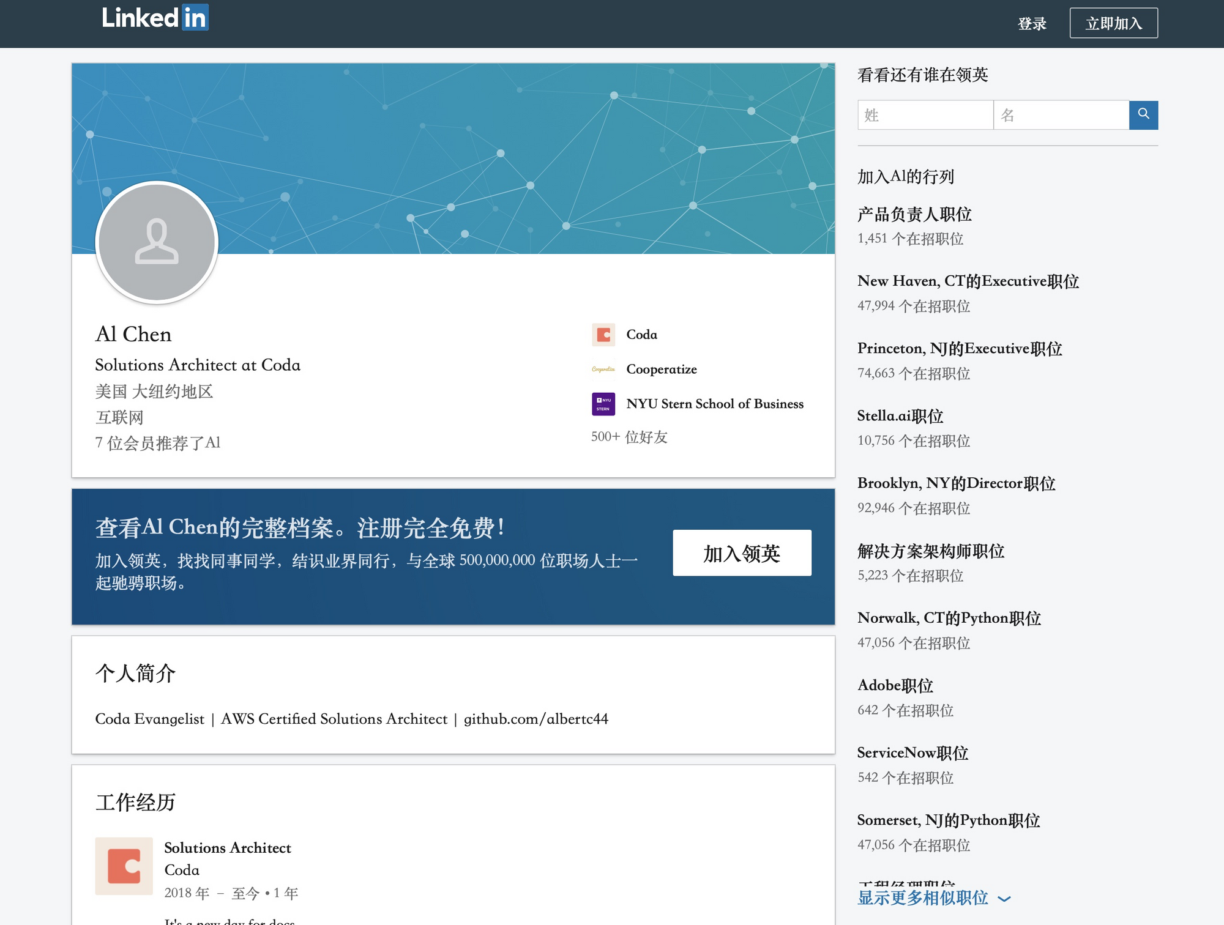Click the 登录 sign-in link

point(1032,24)
